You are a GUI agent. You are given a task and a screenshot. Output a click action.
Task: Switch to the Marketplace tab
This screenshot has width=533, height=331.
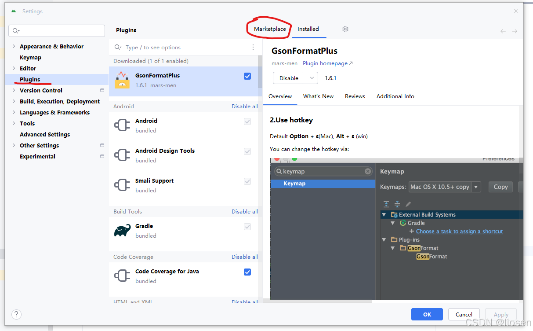coord(270,29)
